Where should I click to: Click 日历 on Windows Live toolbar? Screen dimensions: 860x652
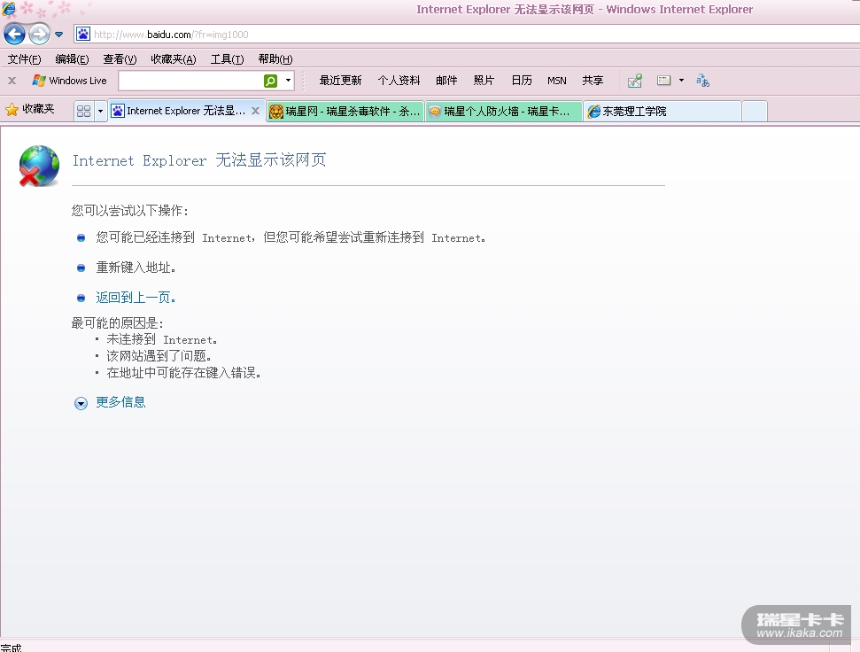pos(522,81)
